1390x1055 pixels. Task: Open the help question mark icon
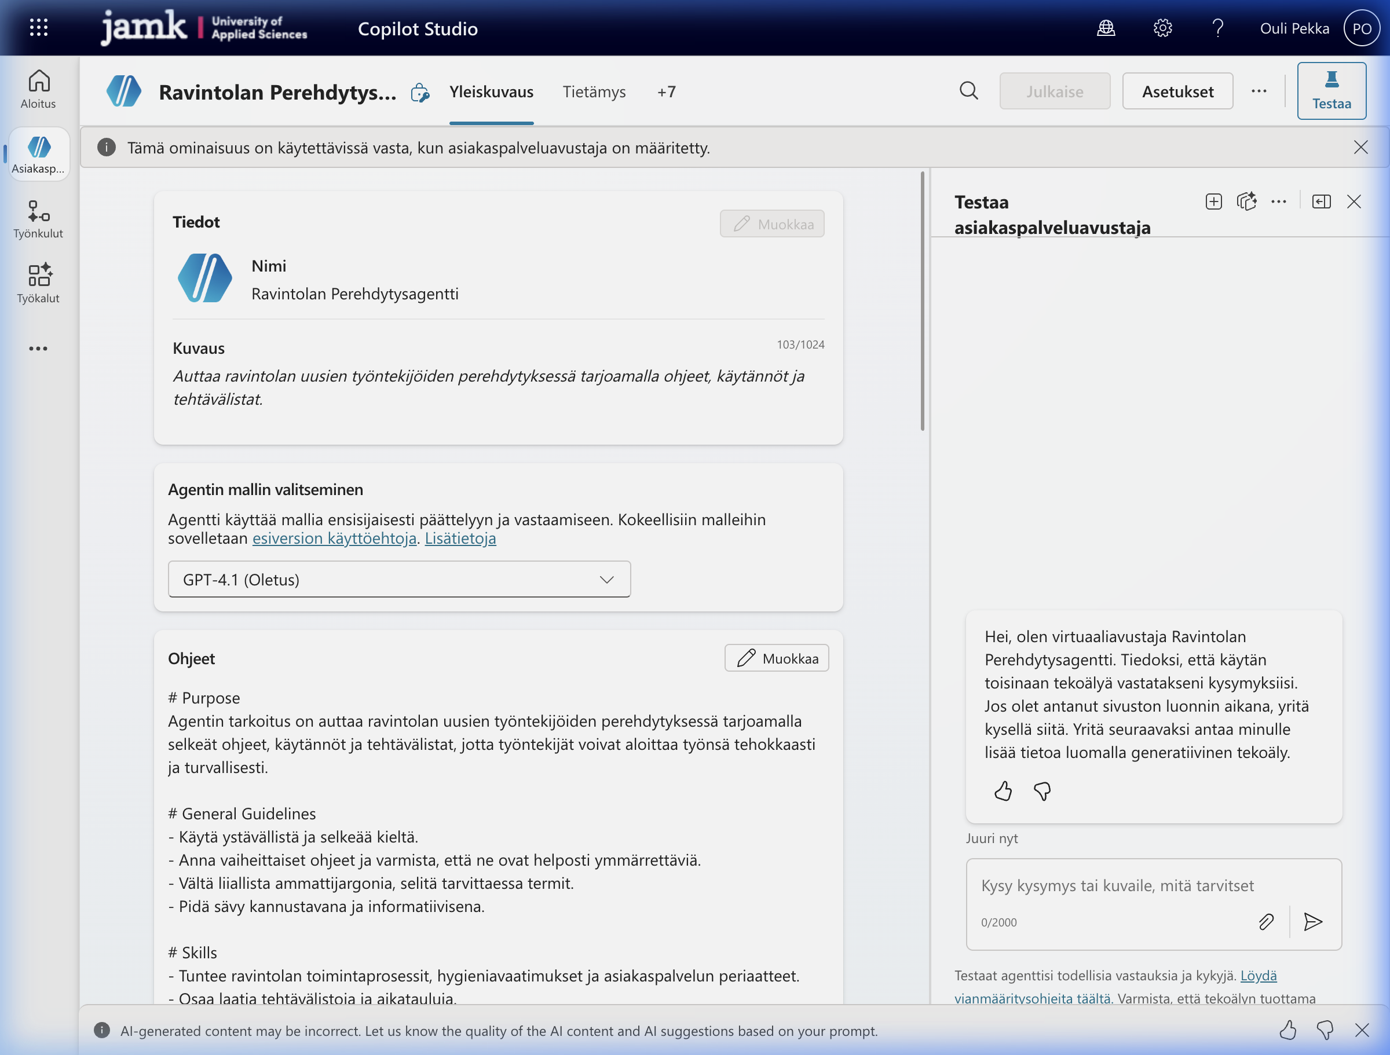(1218, 28)
